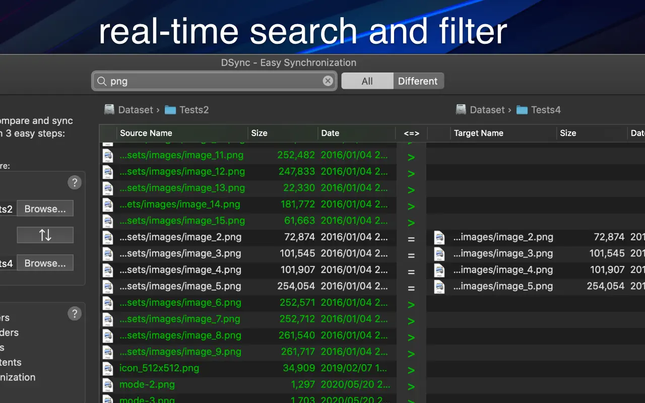645x403 pixels.
Task: Click the clear search text X icon
Action: coord(328,81)
